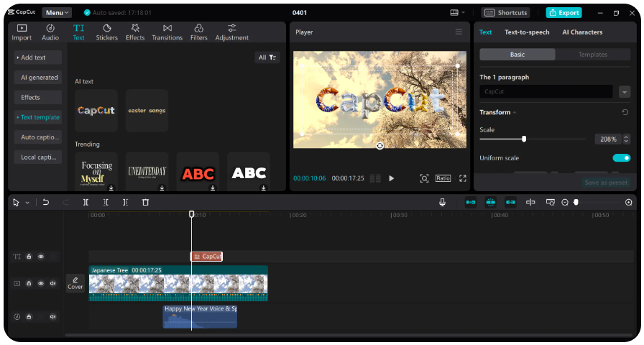644x345 pixels.
Task: Open the Menu dropdown
Action: pyautogui.click(x=57, y=13)
